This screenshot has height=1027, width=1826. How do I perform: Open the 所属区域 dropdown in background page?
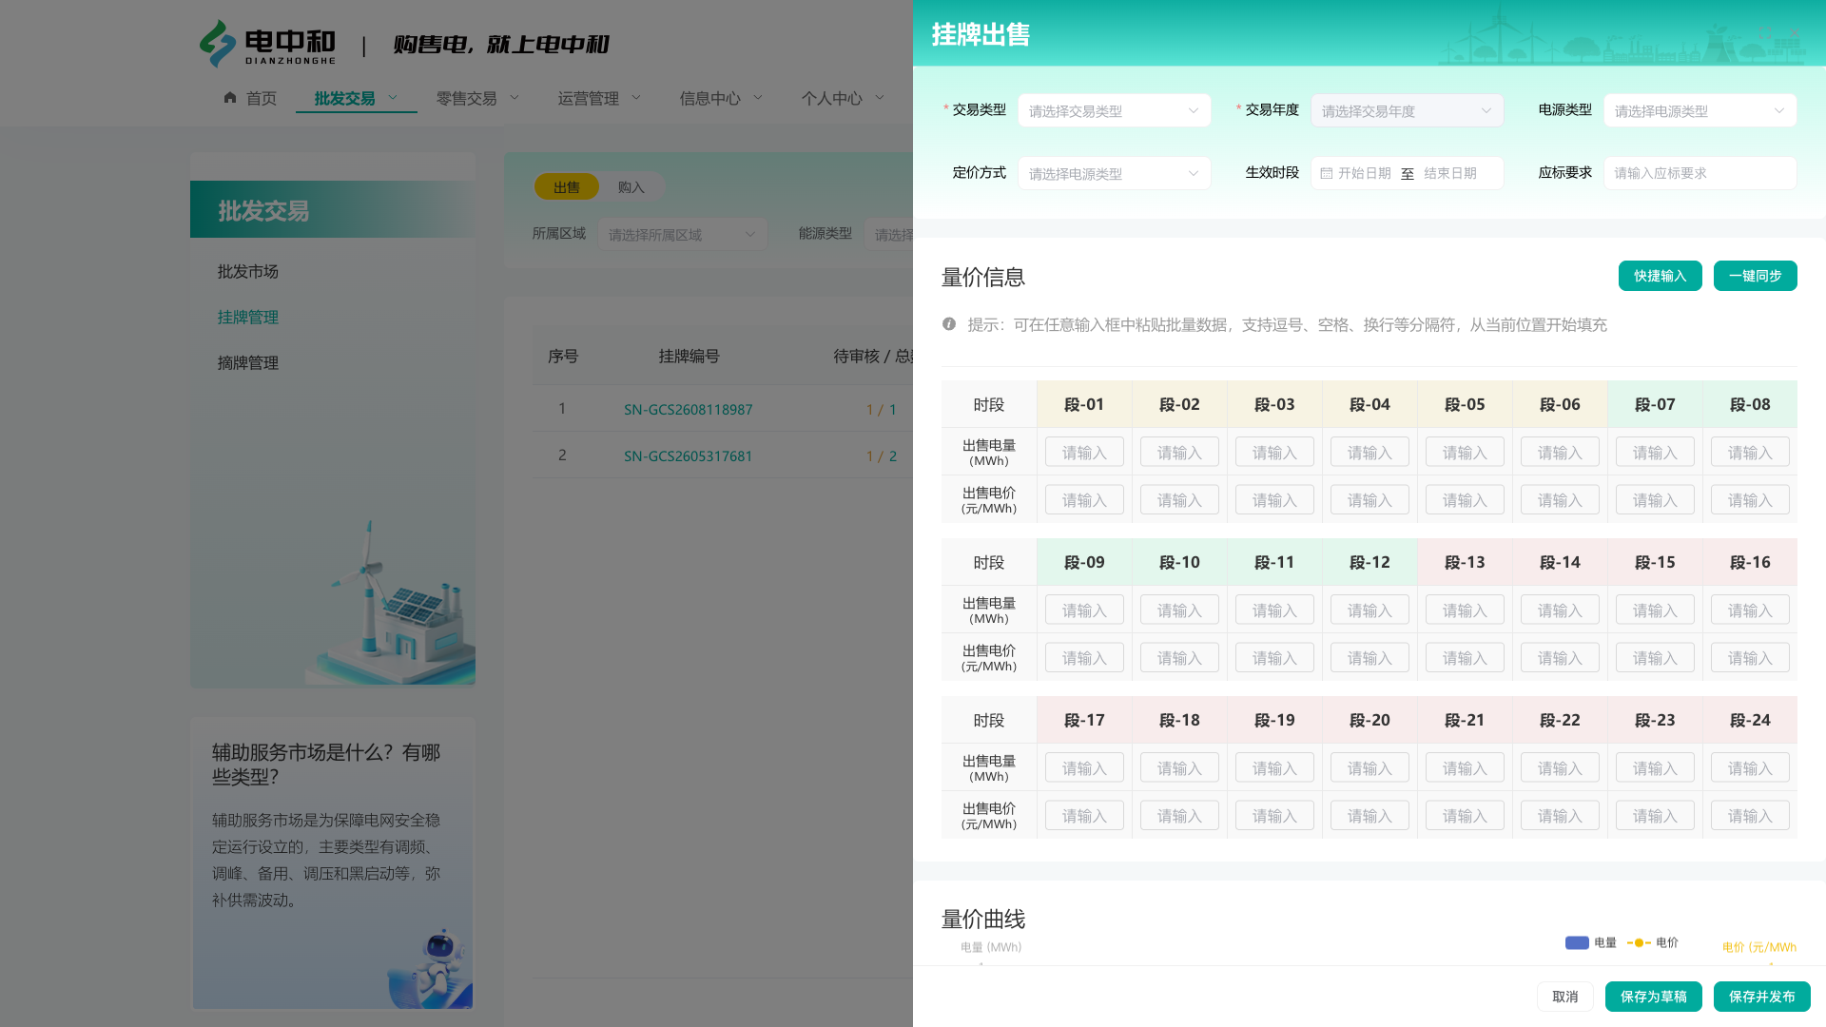[683, 234]
